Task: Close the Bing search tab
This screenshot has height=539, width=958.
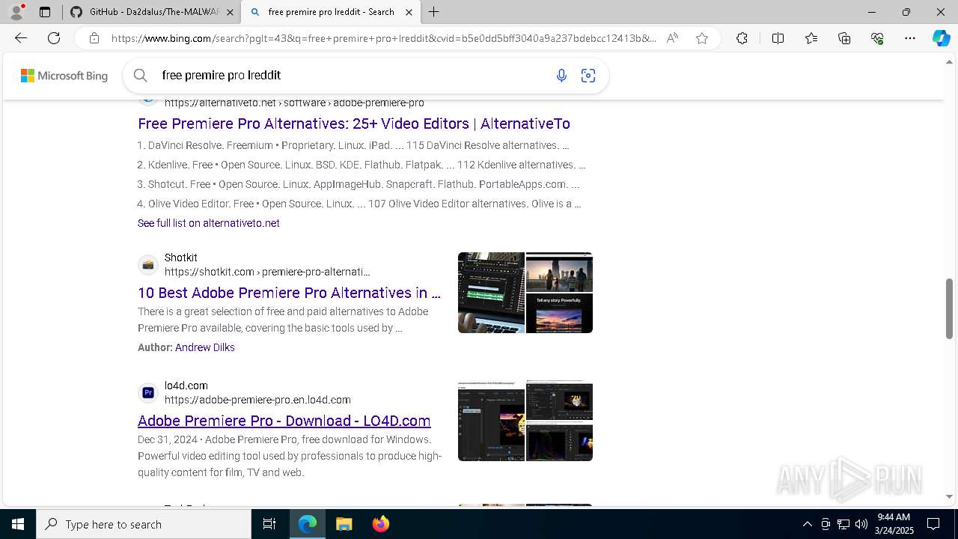Action: click(409, 12)
